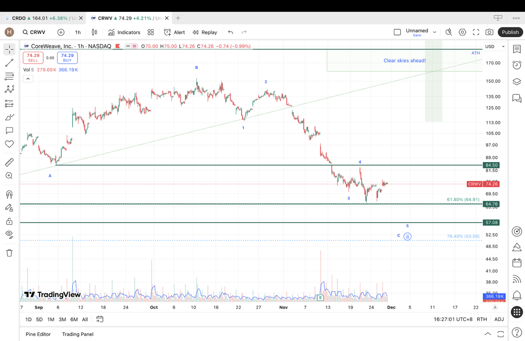The width and height of the screenshot is (525, 341).
Task: Toggle the magnet snap mode
Action: (9, 194)
